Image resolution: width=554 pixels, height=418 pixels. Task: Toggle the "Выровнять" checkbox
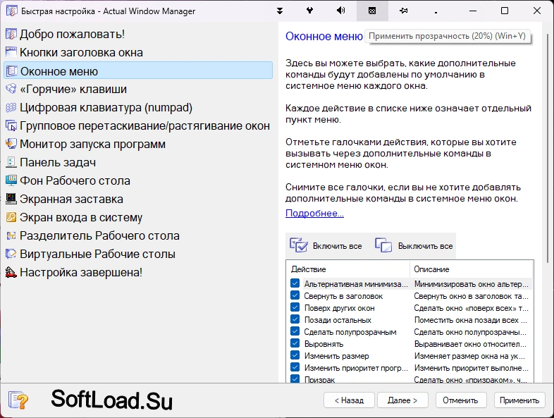point(295,343)
